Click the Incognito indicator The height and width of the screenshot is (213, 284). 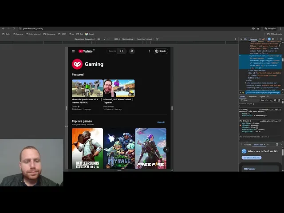tap(270, 28)
